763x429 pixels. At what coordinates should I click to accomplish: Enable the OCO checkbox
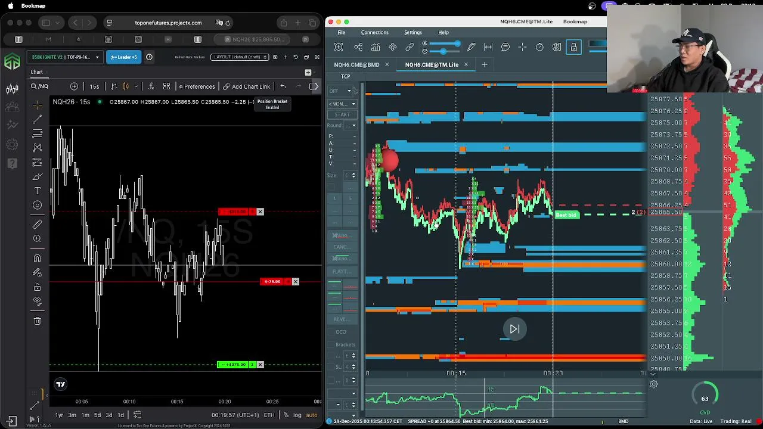tap(331, 332)
